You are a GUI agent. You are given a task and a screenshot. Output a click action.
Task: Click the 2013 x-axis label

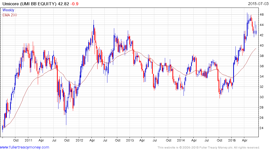[x=130, y=140]
